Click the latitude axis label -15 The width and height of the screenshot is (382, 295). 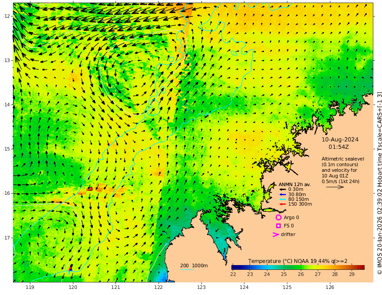click(x=6, y=149)
